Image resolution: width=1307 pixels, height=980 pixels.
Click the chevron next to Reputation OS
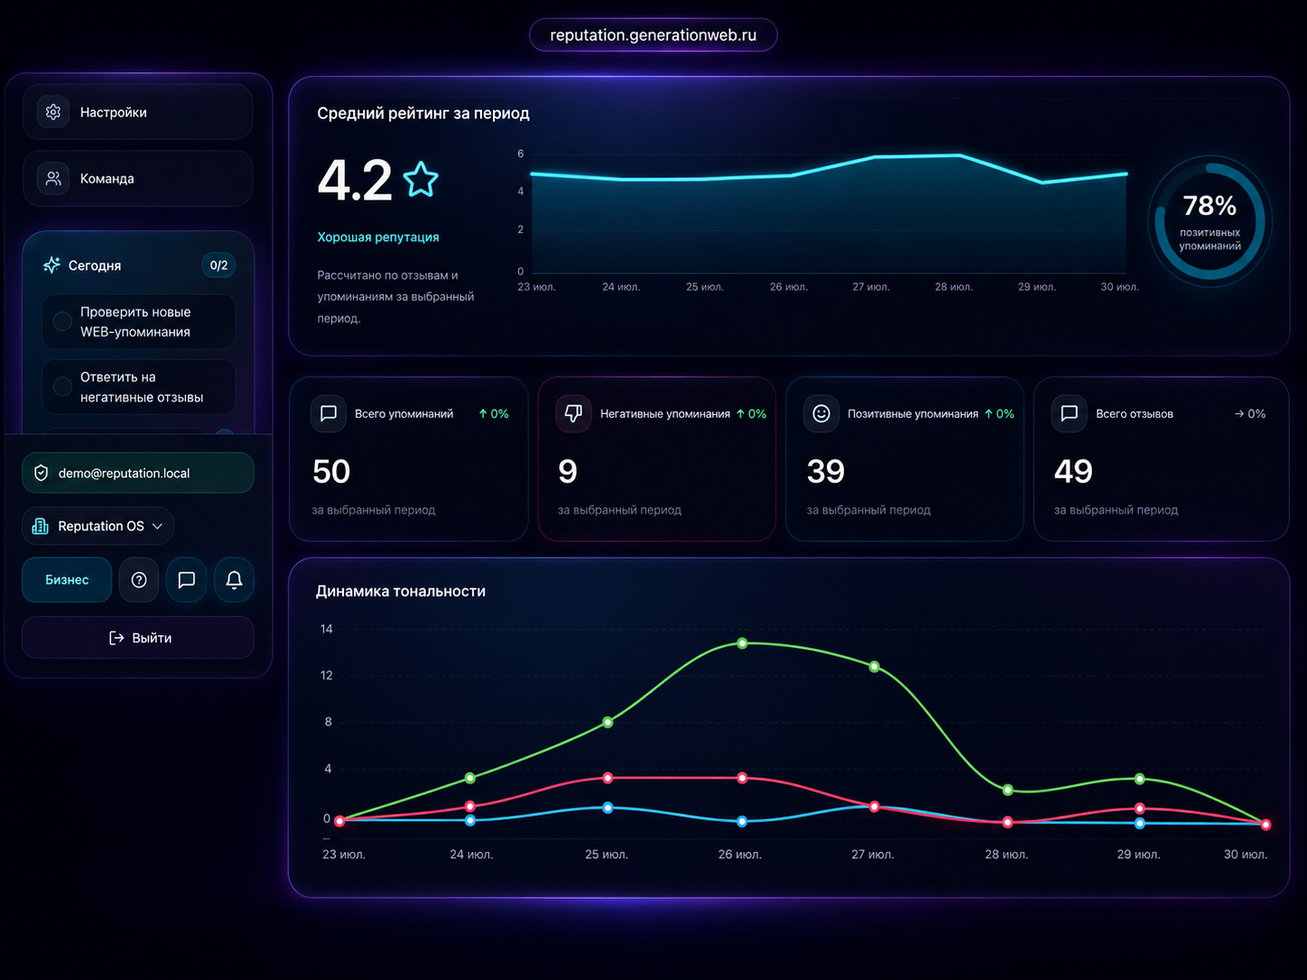tap(158, 526)
